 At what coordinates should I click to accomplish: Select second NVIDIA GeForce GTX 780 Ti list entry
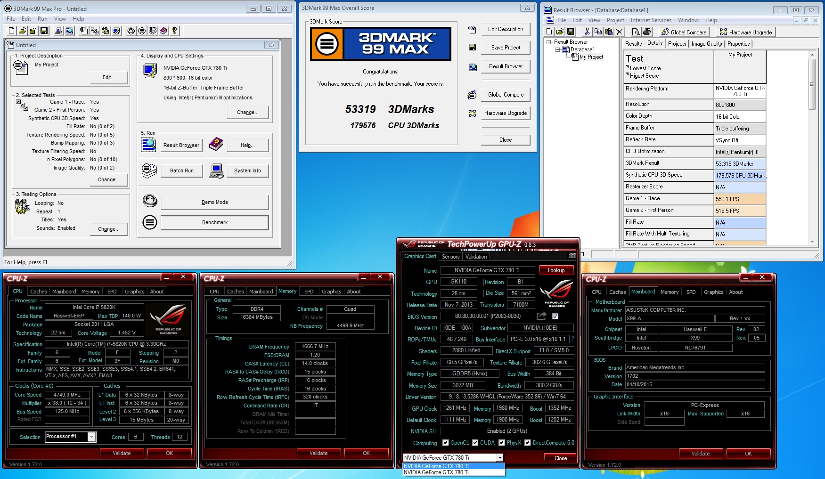(453, 472)
